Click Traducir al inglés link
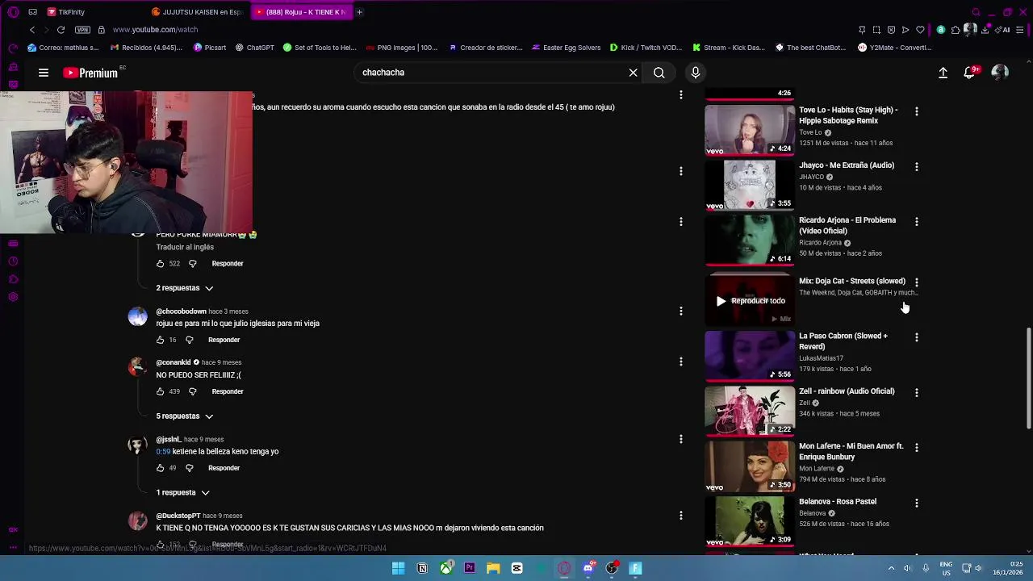Image resolution: width=1033 pixels, height=581 pixels. coord(185,247)
